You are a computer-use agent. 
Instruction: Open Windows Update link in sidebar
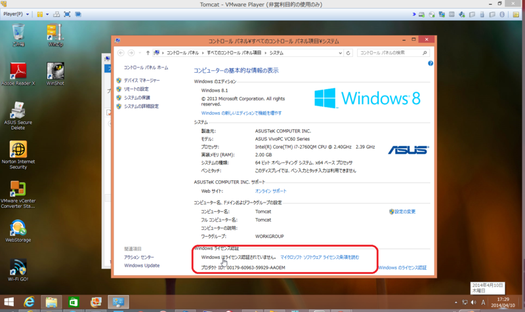[142, 265]
